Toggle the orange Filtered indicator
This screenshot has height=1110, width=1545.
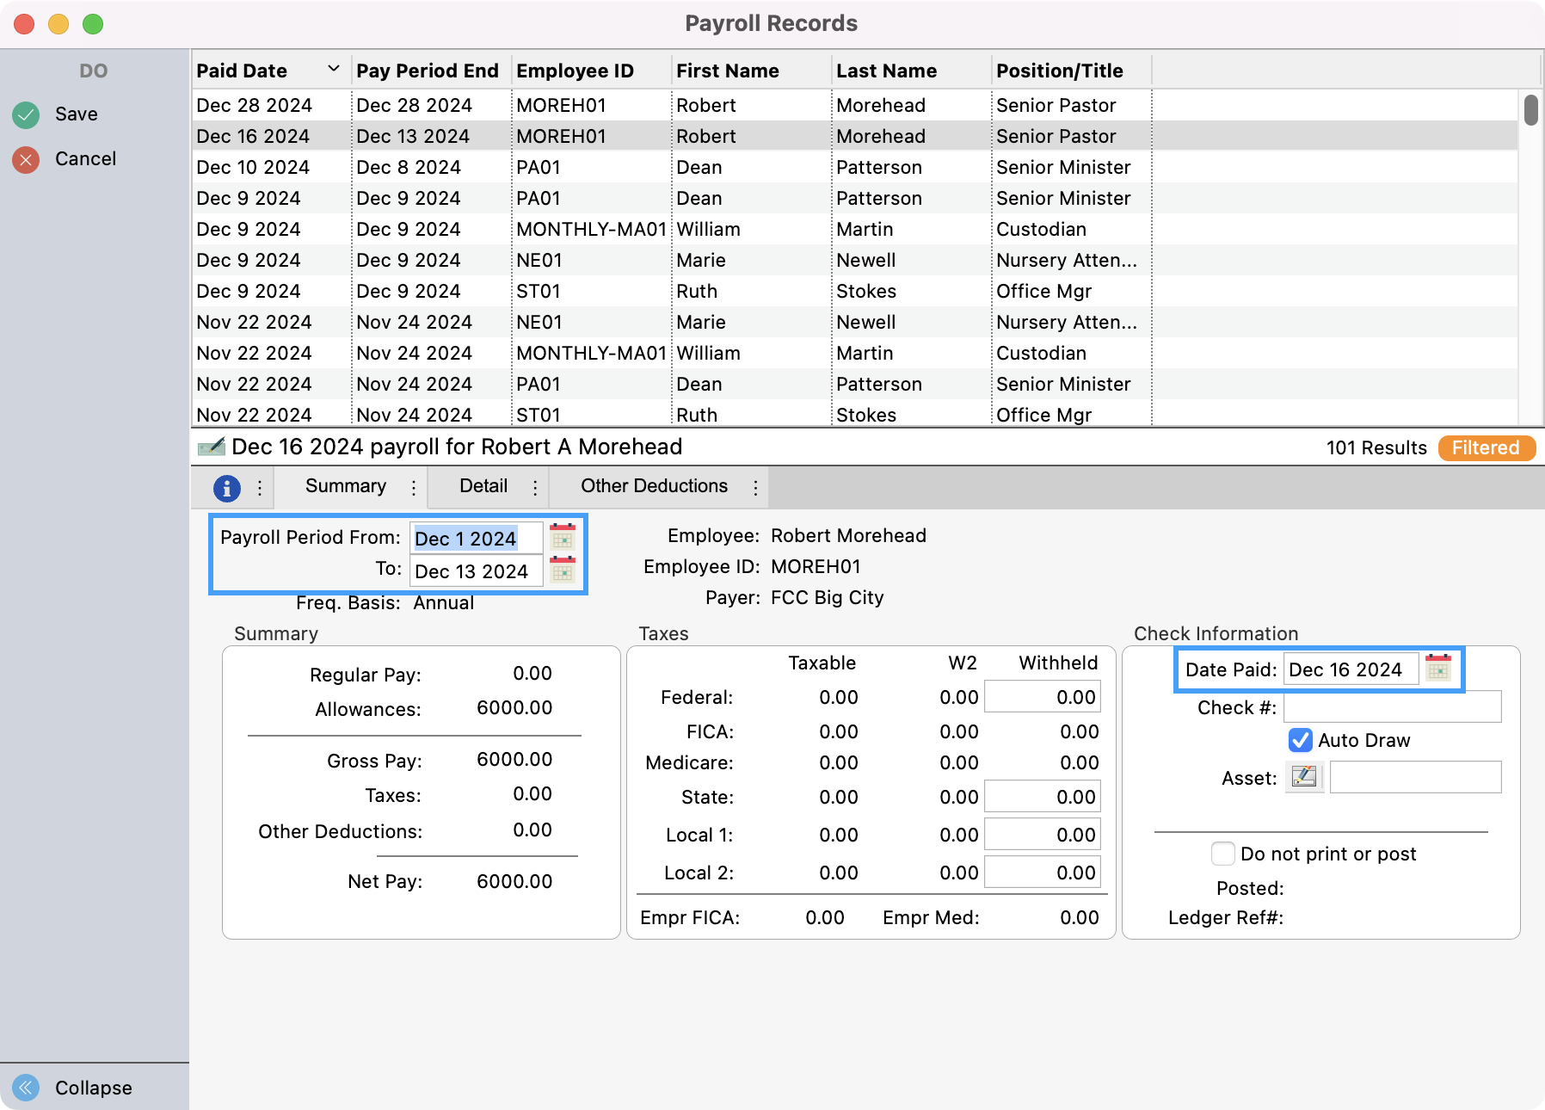point(1486,447)
